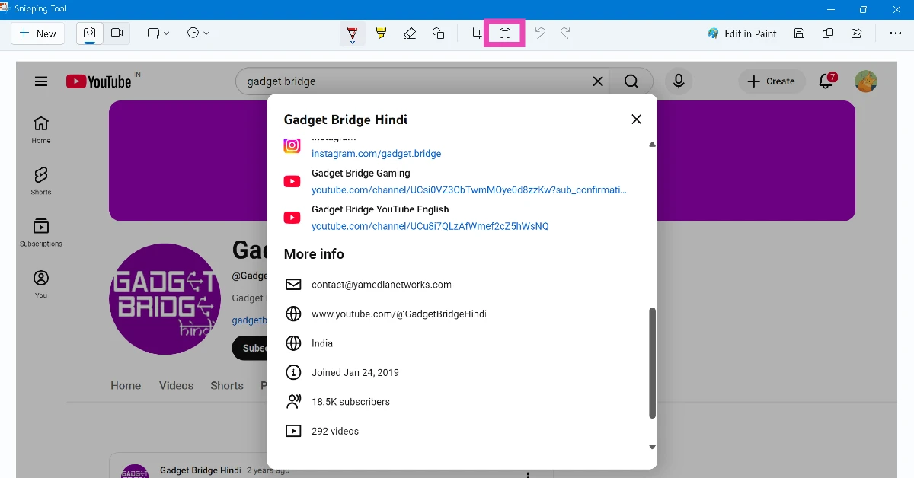Open the shapes tool
The image size is (914, 478).
tap(439, 33)
